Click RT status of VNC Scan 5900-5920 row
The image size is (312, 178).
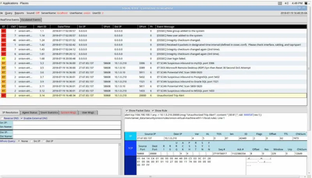(x=4, y=72)
